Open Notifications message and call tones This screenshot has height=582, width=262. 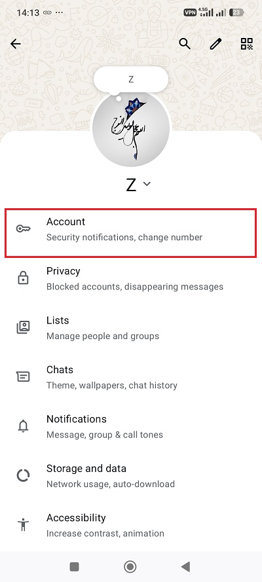coord(131,426)
